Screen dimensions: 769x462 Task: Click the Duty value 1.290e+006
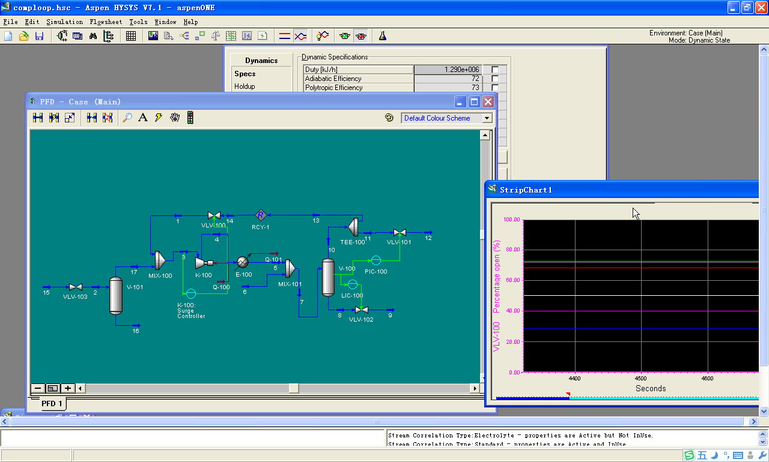coord(448,70)
